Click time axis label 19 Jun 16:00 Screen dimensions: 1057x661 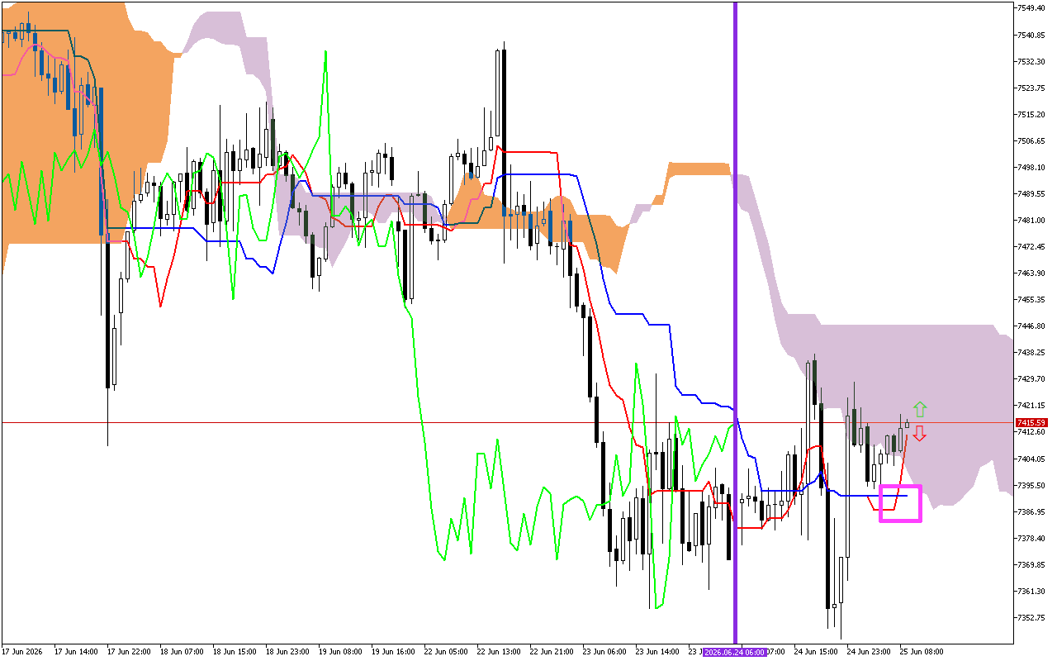[394, 652]
